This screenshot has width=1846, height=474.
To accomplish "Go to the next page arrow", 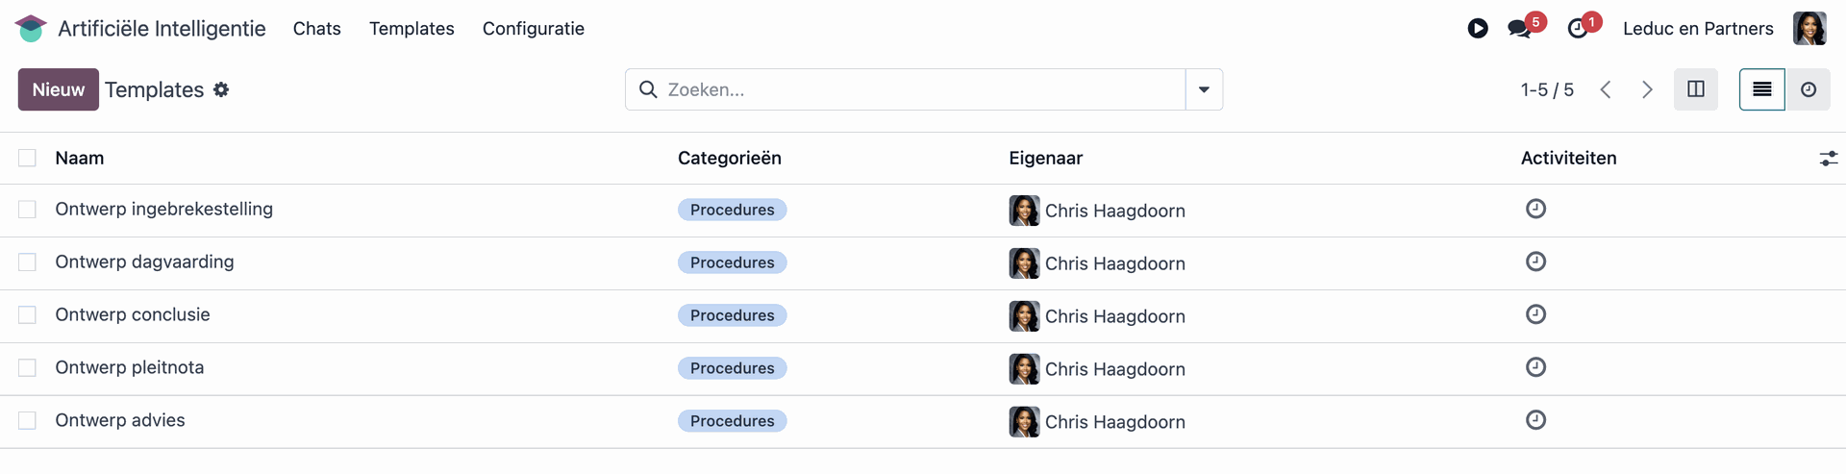I will coord(1647,89).
